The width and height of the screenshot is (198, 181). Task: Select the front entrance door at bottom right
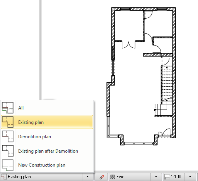point(164,132)
